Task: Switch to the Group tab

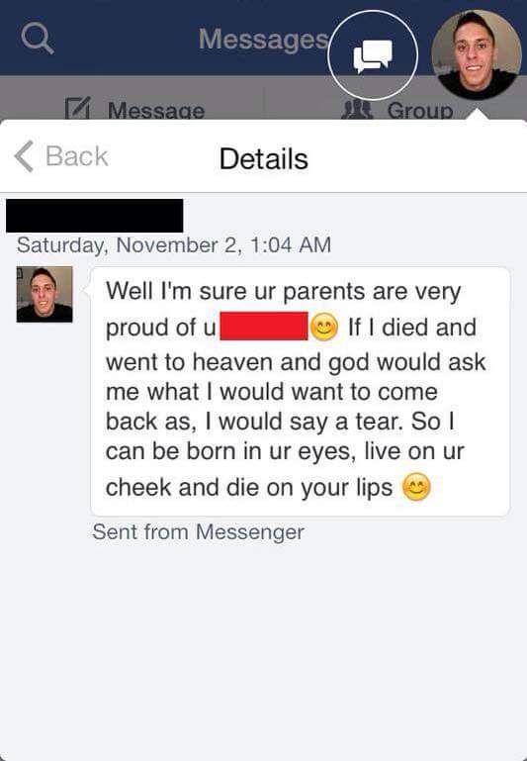Action: [420, 110]
